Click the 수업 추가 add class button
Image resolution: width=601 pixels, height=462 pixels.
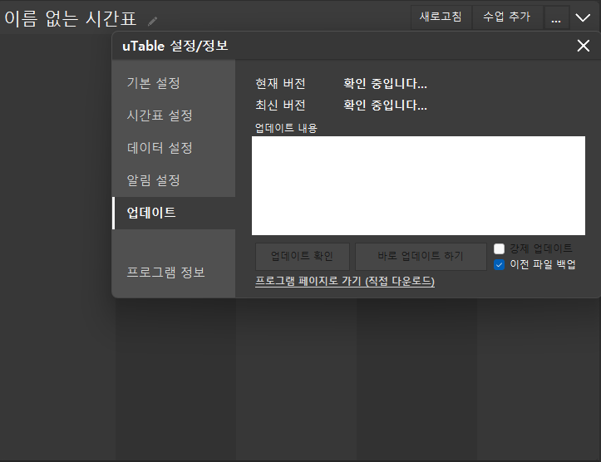pyautogui.click(x=507, y=17)
